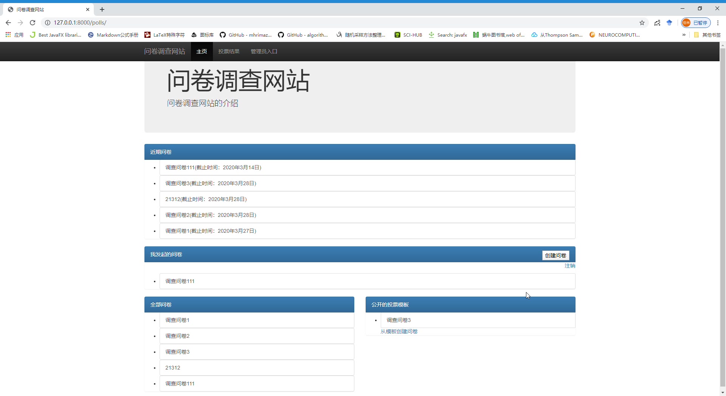Viewport: 726px width, 396px height.
Task: Click the 公开的投票模板 panel heading
Action: pyautogui.click(x=470, y=305)
